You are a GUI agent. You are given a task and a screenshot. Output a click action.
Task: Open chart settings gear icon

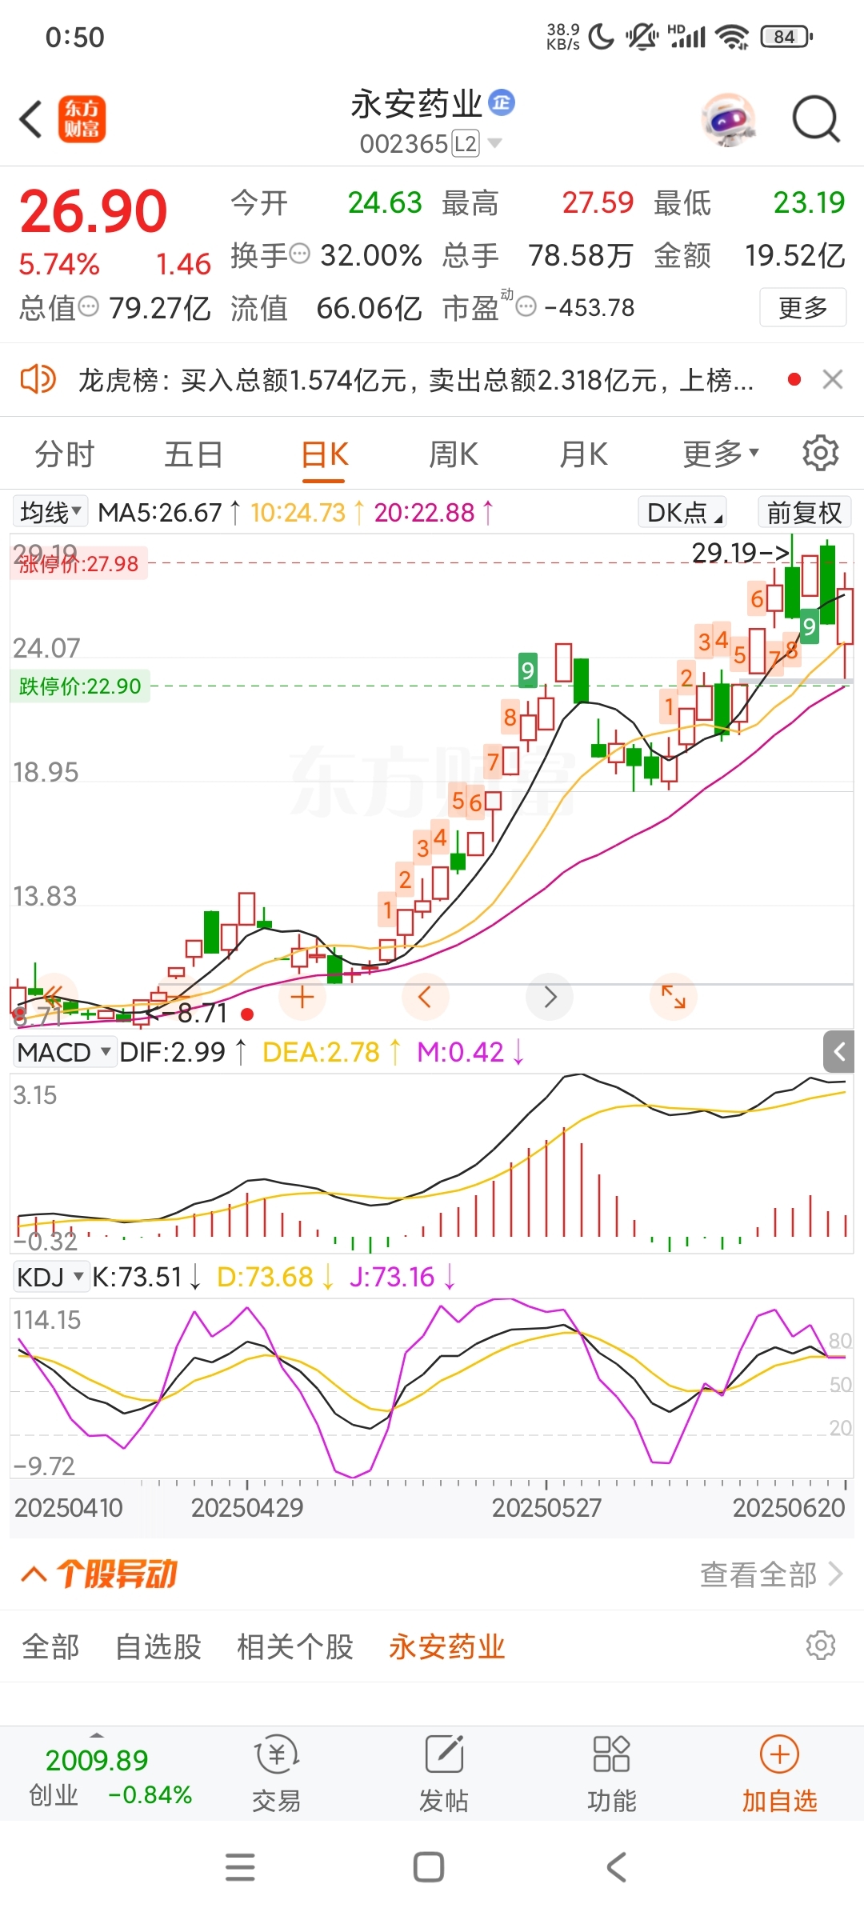coord(820,454)
